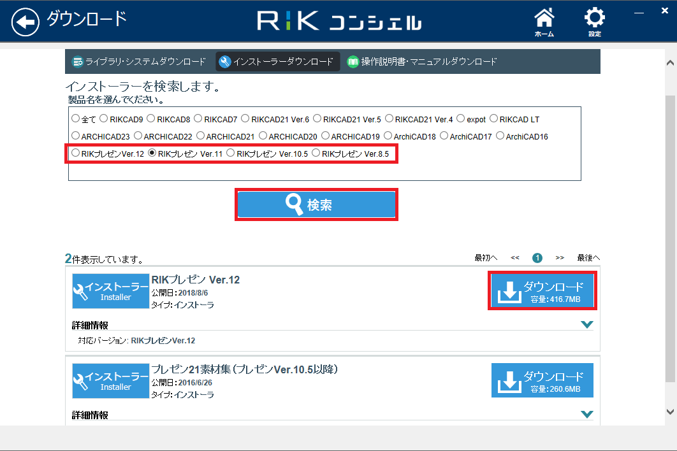Click プレゼン21素材集(プレゼンVer.10.5以降) title
The image size is (677, 451).
pyautogui.click(x=244, y=369)
